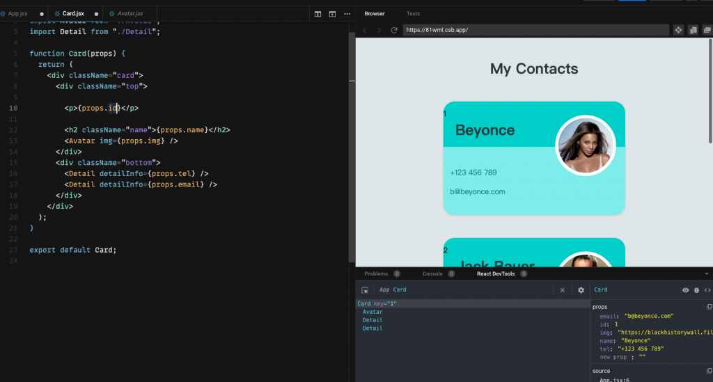This screenshot has width=713, height=382.
Task: Click props.name on line 12
Action: (x=182, y=130)
